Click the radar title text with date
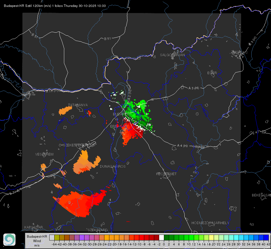Viewport: 271px width, 249px height. point(55,6)
